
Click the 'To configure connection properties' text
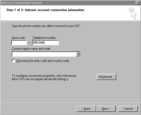click(x=44, y=76)
